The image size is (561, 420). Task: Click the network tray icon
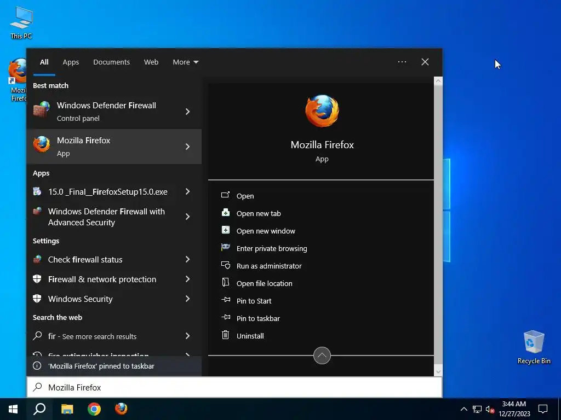(477, 409)
